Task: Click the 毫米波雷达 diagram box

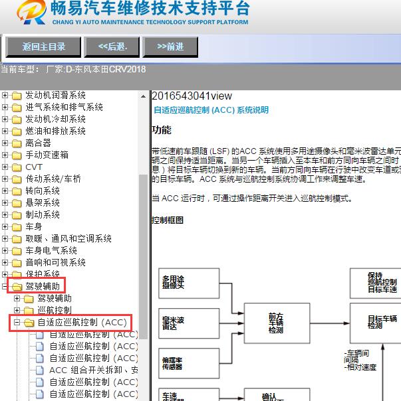Action: tap(189, 323)
